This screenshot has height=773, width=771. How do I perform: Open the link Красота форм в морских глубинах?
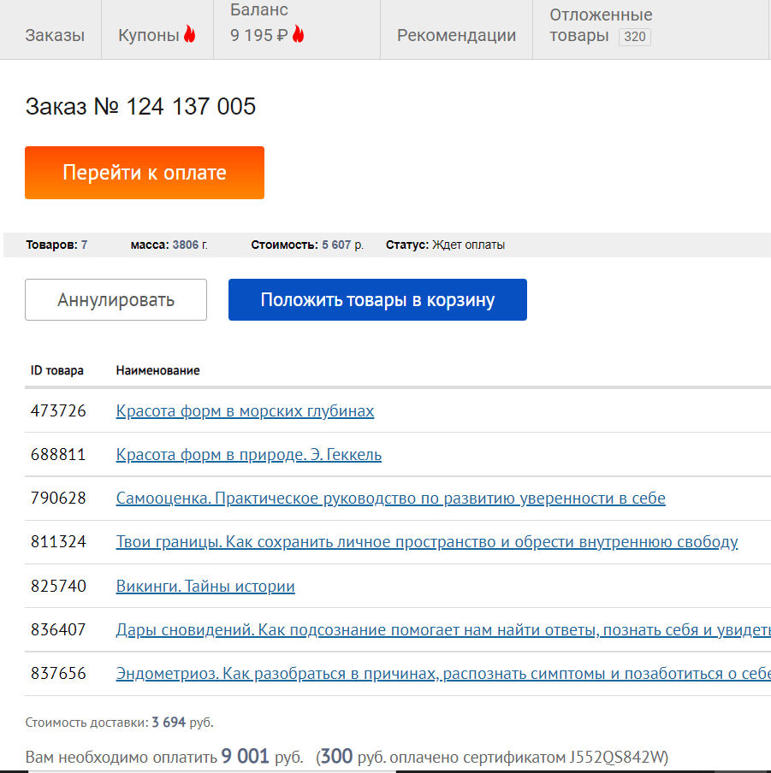(245, 410)
